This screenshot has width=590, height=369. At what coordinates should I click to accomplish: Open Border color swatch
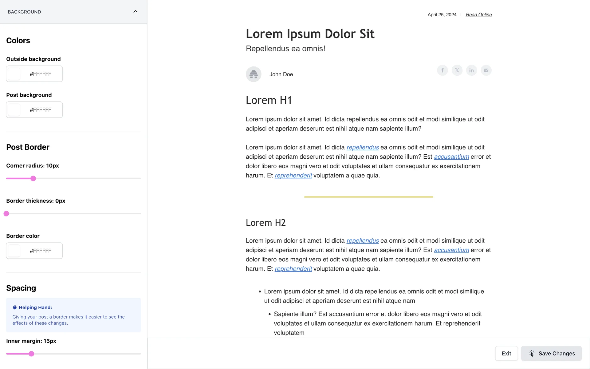pyautogui.click(x=14, y=251)
